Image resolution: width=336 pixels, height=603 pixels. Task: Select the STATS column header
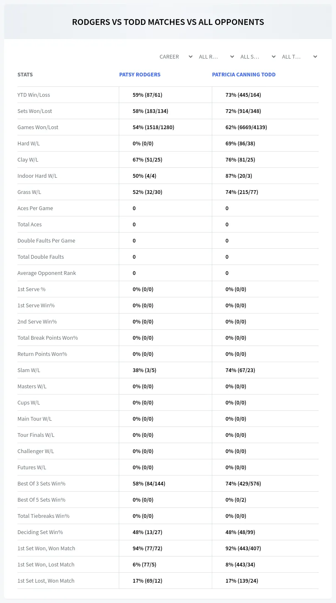pos(25,75)
